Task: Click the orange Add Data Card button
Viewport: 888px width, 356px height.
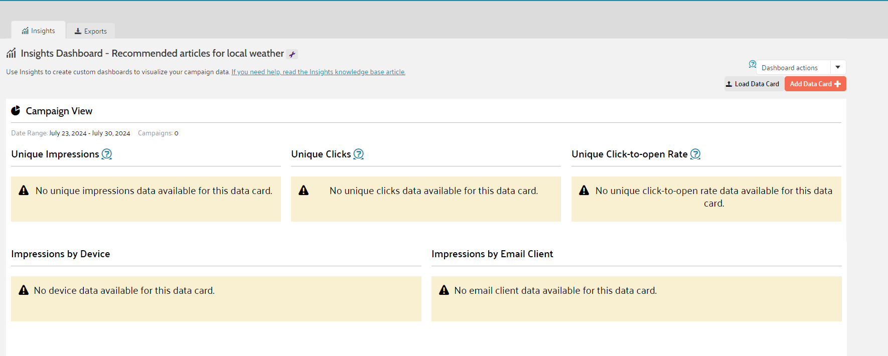Action: [815, 84]
